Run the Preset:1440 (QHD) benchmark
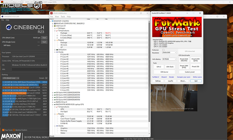Screen dimensions: 233x140 coord(196,60)
